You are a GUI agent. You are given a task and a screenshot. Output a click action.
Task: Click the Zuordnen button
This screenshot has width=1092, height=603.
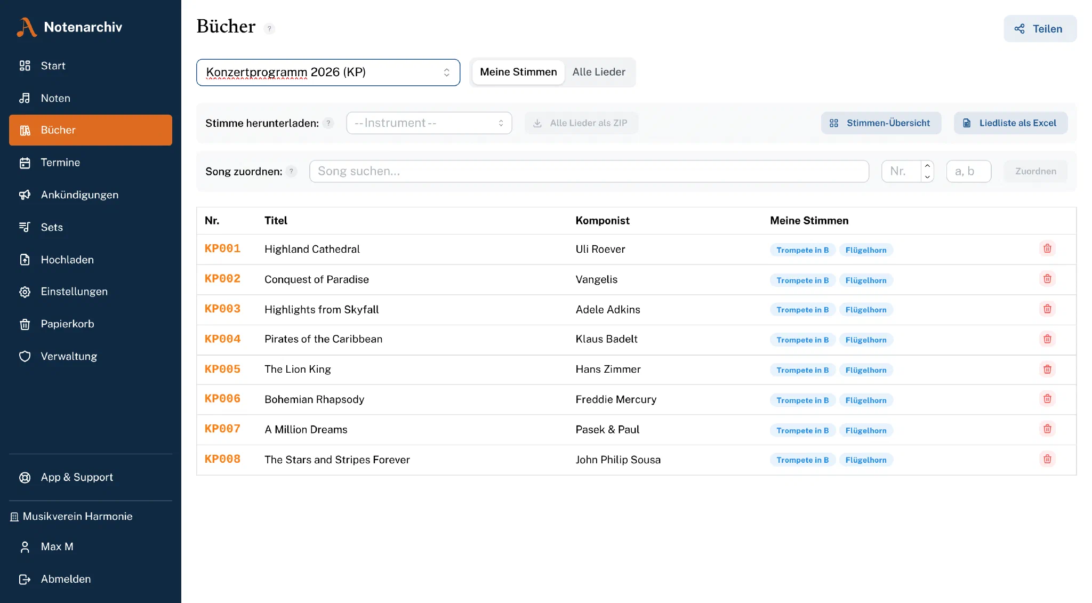click(x=1035, y=171)
